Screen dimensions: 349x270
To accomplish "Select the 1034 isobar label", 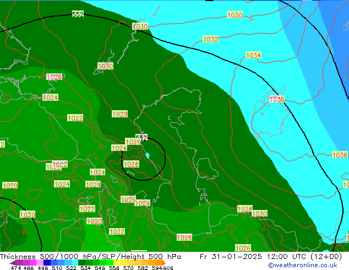I will pos(253,55).
